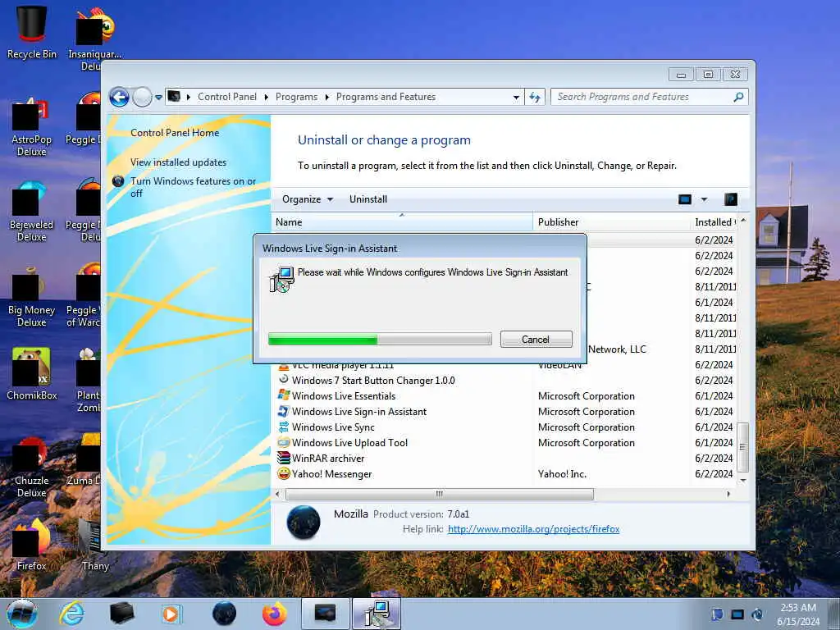Screen dimensions: 840x630
Task: Select WinRAR archiver entry
Action: point(328,458)
